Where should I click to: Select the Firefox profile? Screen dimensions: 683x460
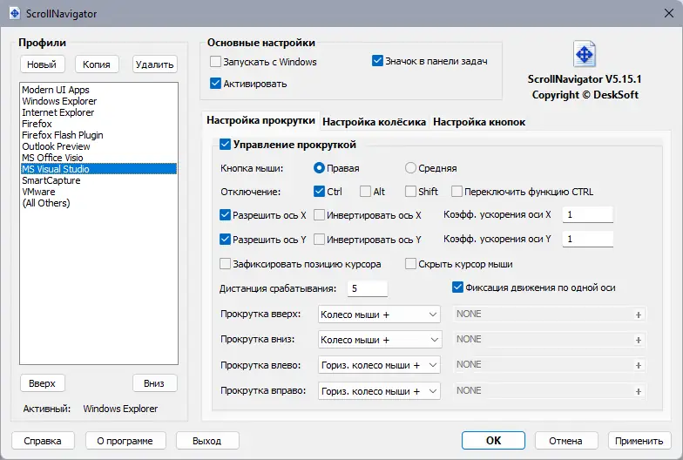pos(99,124)
